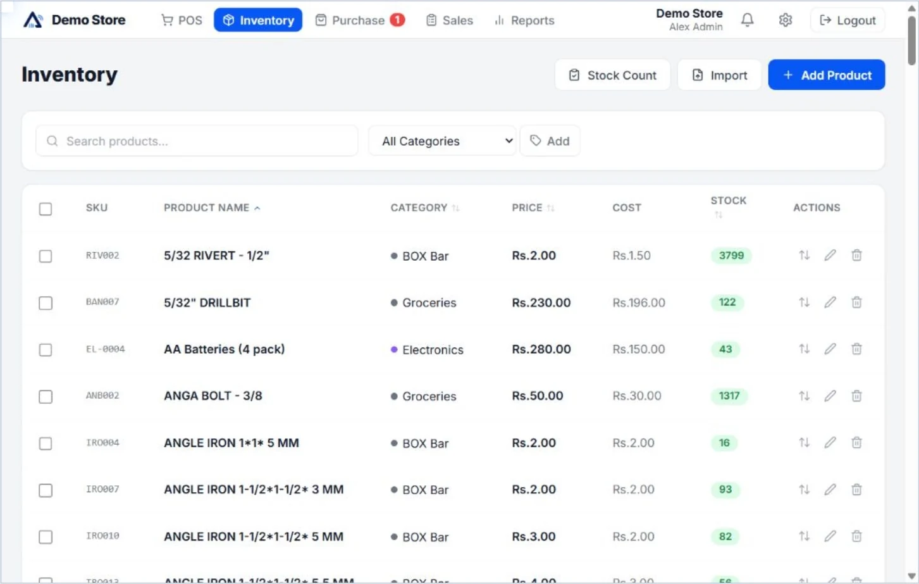Image resolution: width=919 pixels, height=584 pixels.
Task: Sort the table by Stock column
Action: (x=728, y=207)
